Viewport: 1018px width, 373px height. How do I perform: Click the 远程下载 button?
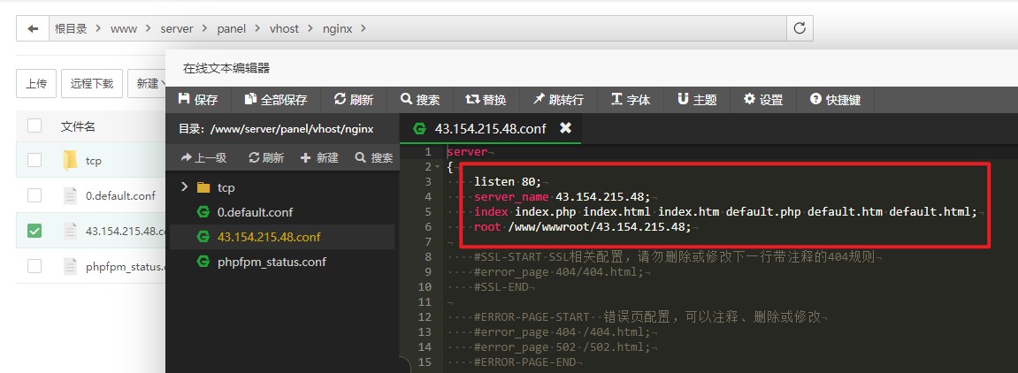(x=92, y=84)
